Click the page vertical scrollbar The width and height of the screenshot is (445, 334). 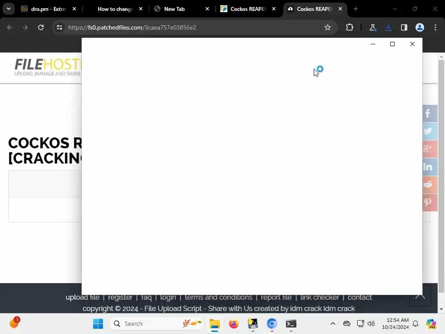coord(441,176)
